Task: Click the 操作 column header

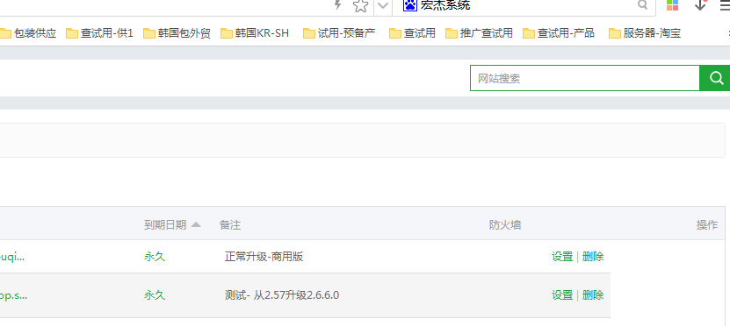Action: 707,224
